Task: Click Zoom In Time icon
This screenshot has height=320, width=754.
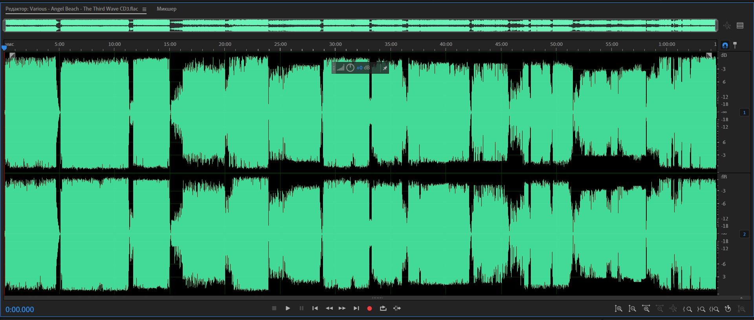Action: point(646,309)
